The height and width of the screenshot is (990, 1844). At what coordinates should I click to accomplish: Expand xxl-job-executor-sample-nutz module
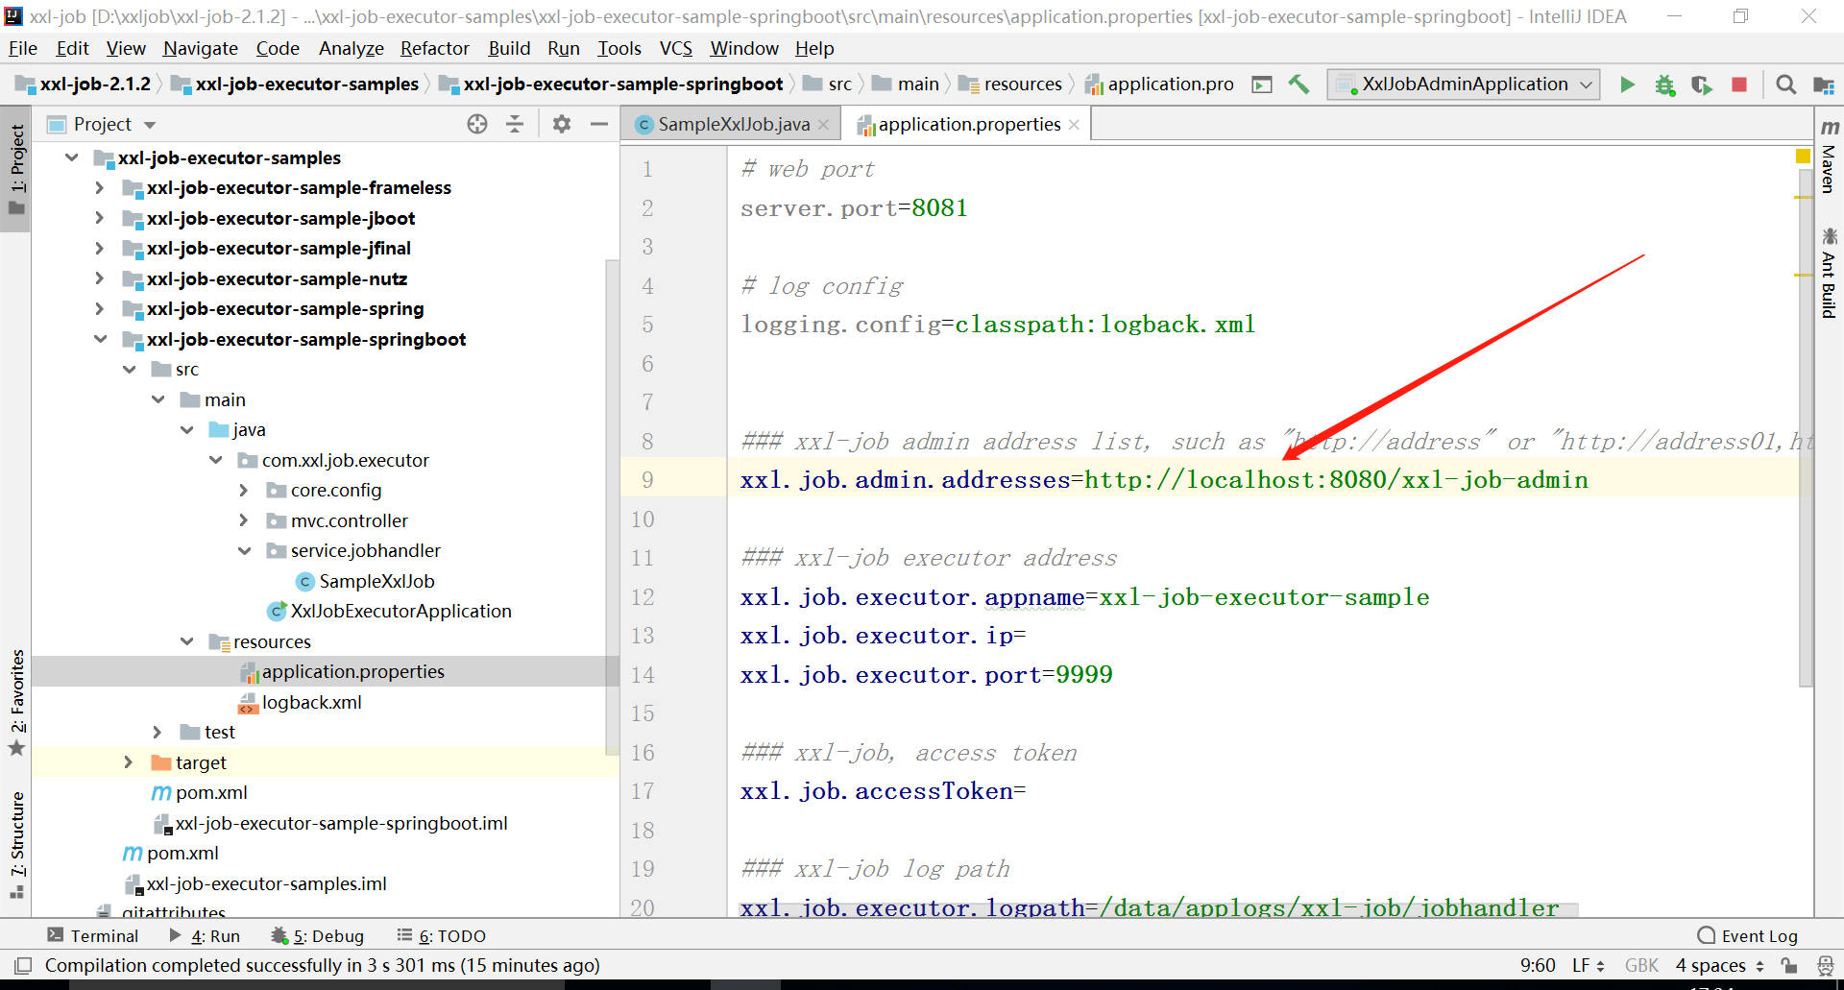click(100, 278)
